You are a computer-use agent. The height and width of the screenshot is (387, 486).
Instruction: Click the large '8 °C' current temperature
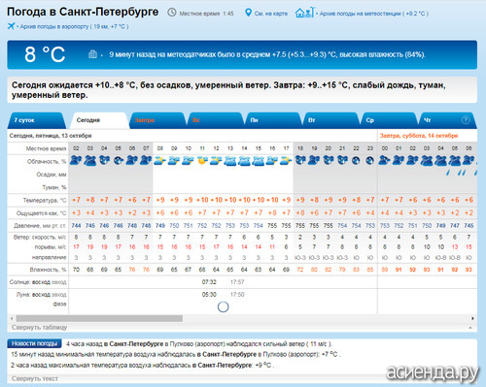45,54
